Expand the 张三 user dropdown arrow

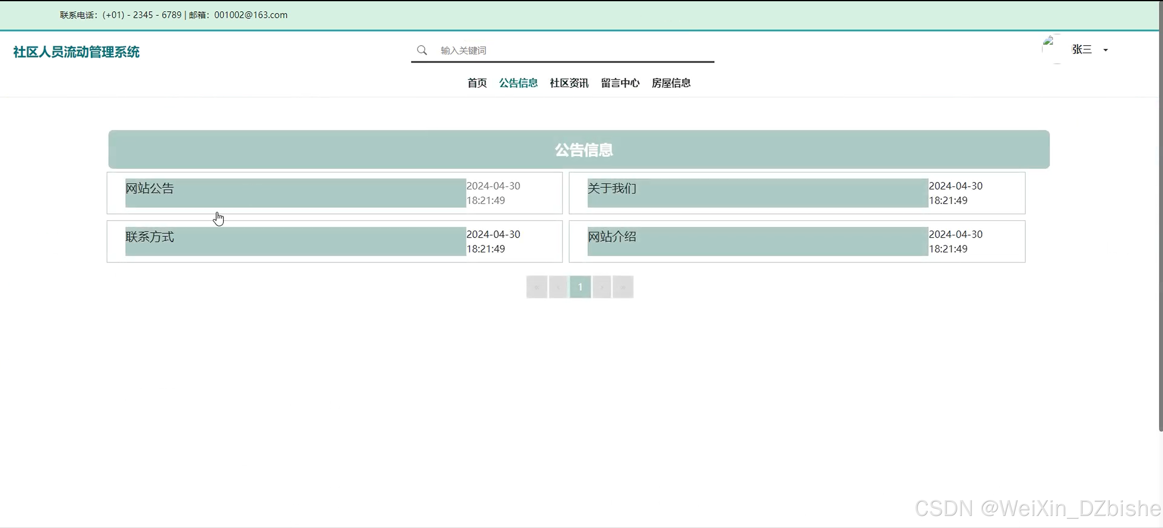[x=1106, y=50]
